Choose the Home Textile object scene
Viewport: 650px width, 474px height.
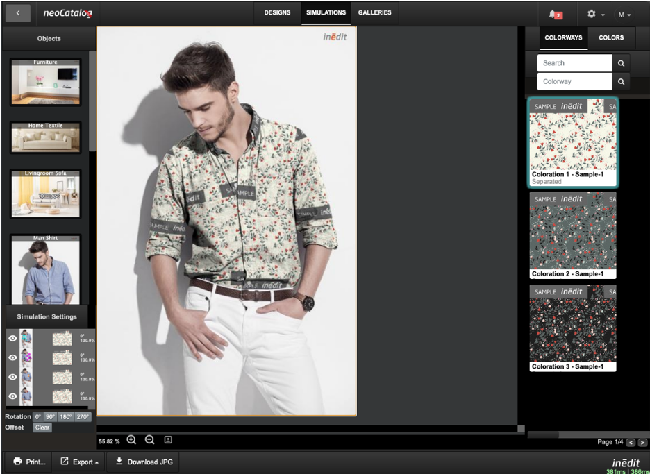[x=46, y=137]
